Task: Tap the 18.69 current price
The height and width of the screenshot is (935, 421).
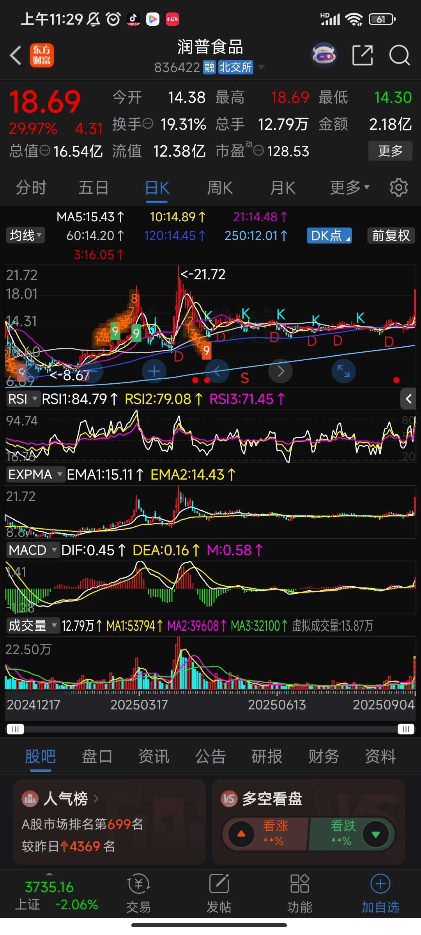Action: click(x=45, y=102)
